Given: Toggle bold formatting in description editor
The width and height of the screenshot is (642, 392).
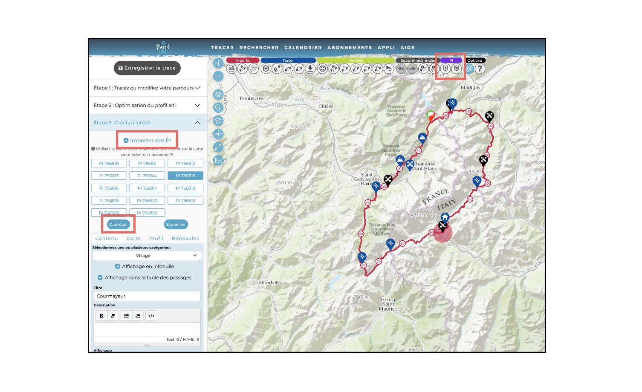Looking at the screenshot, I should click(101, 316).
